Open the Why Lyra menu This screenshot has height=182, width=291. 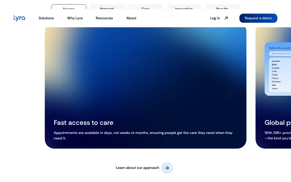(x=75, y=18)
